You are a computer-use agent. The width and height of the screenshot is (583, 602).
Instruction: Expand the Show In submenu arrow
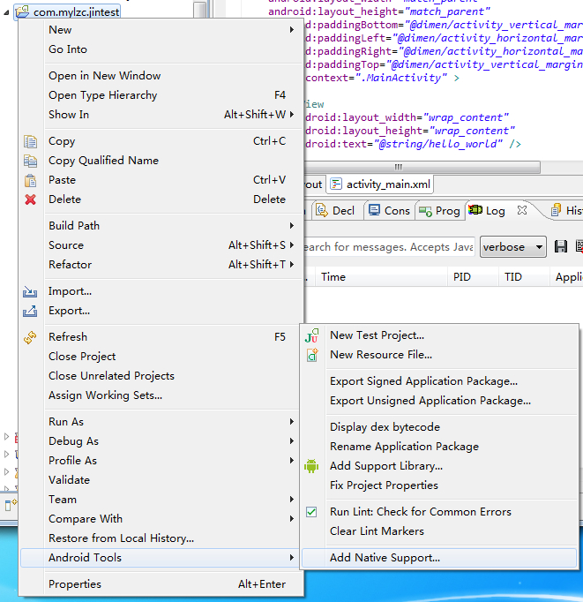(x=292, y=115)
